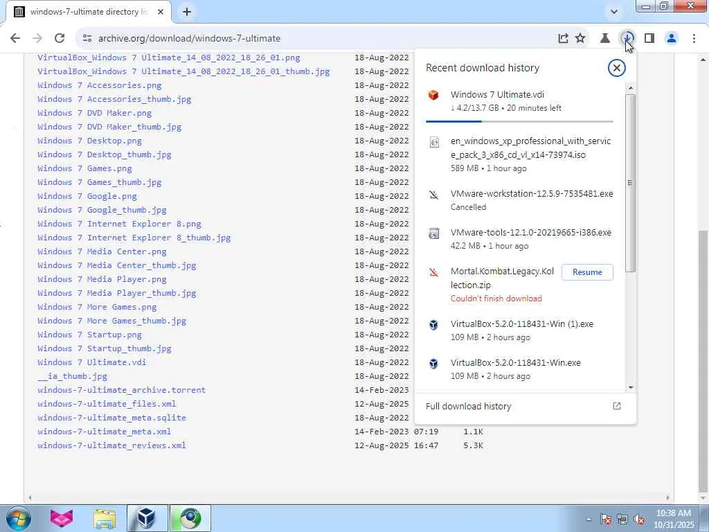Share this page icon in address bar
The width and height of the screenshot is (709, 532).
(x=563, y=39)
